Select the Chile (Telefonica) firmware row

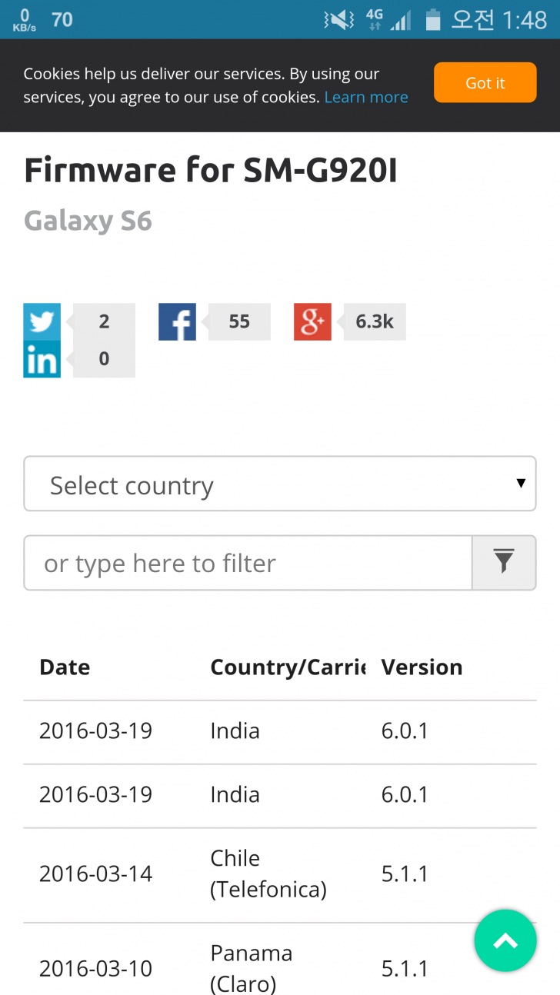(x=280, y=874)
